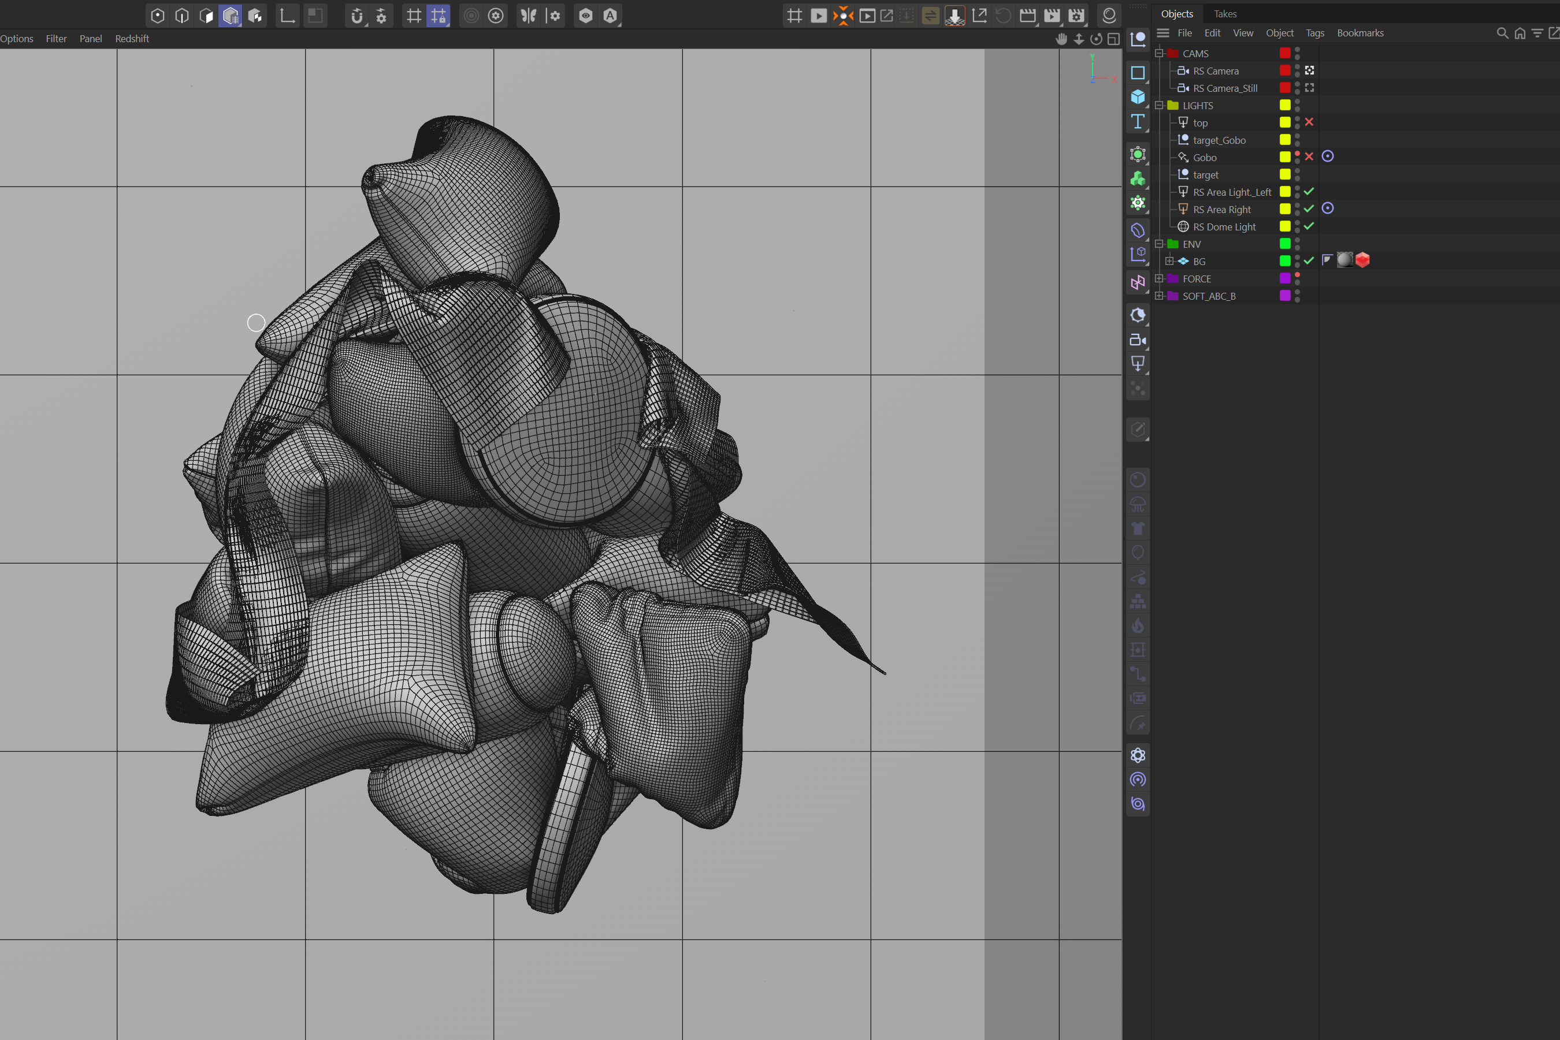Screen dimensions: 1560x1040
Task: Click the Object Manager search icon
Action: [x=1502, y=33]
